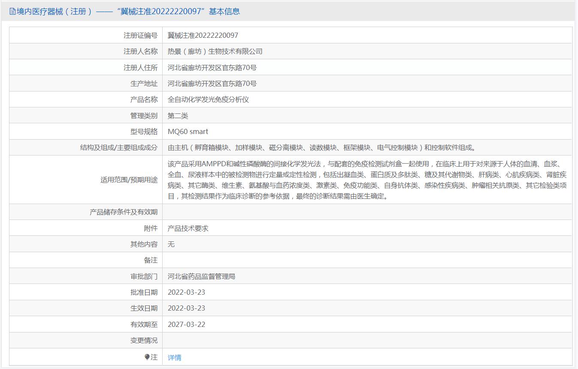This screenshot has height=369, width=578.
Task: Click the 管理类别 row label
Action: coord(144,116)
